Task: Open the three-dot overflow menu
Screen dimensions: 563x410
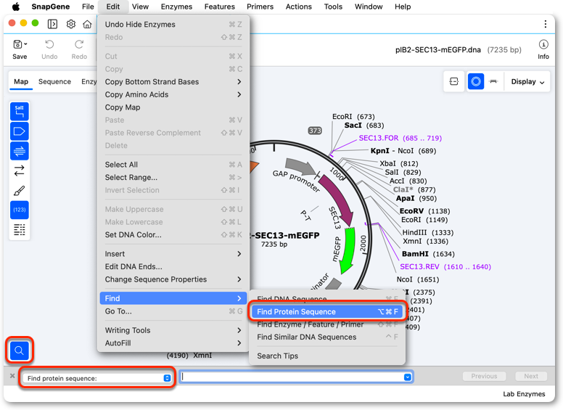Action: pyautogui.click(x=546, y=24)
